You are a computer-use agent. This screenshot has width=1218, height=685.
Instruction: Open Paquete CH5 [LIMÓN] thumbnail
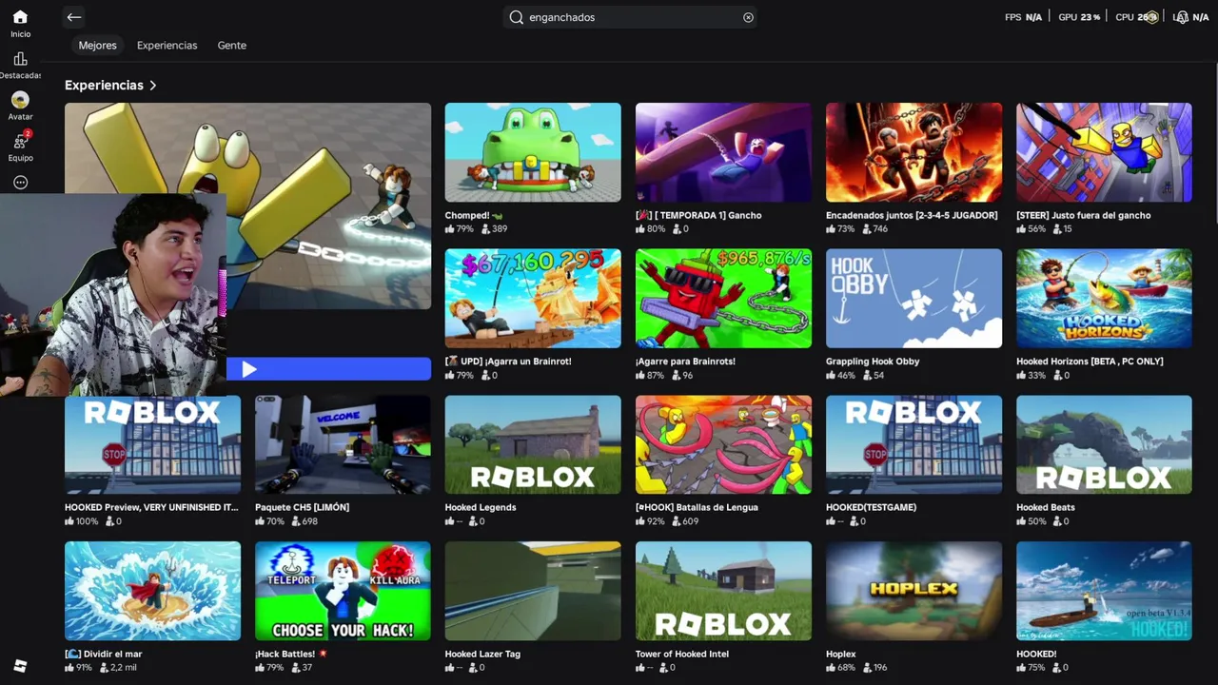pyautogui.click(x=343, y=444)
